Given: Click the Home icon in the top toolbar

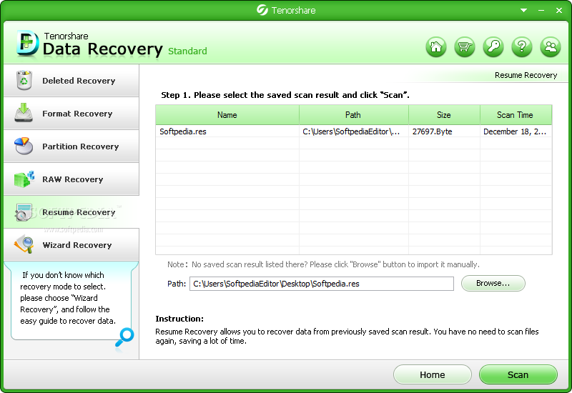Looking at the screenshot, I should 436,47.
